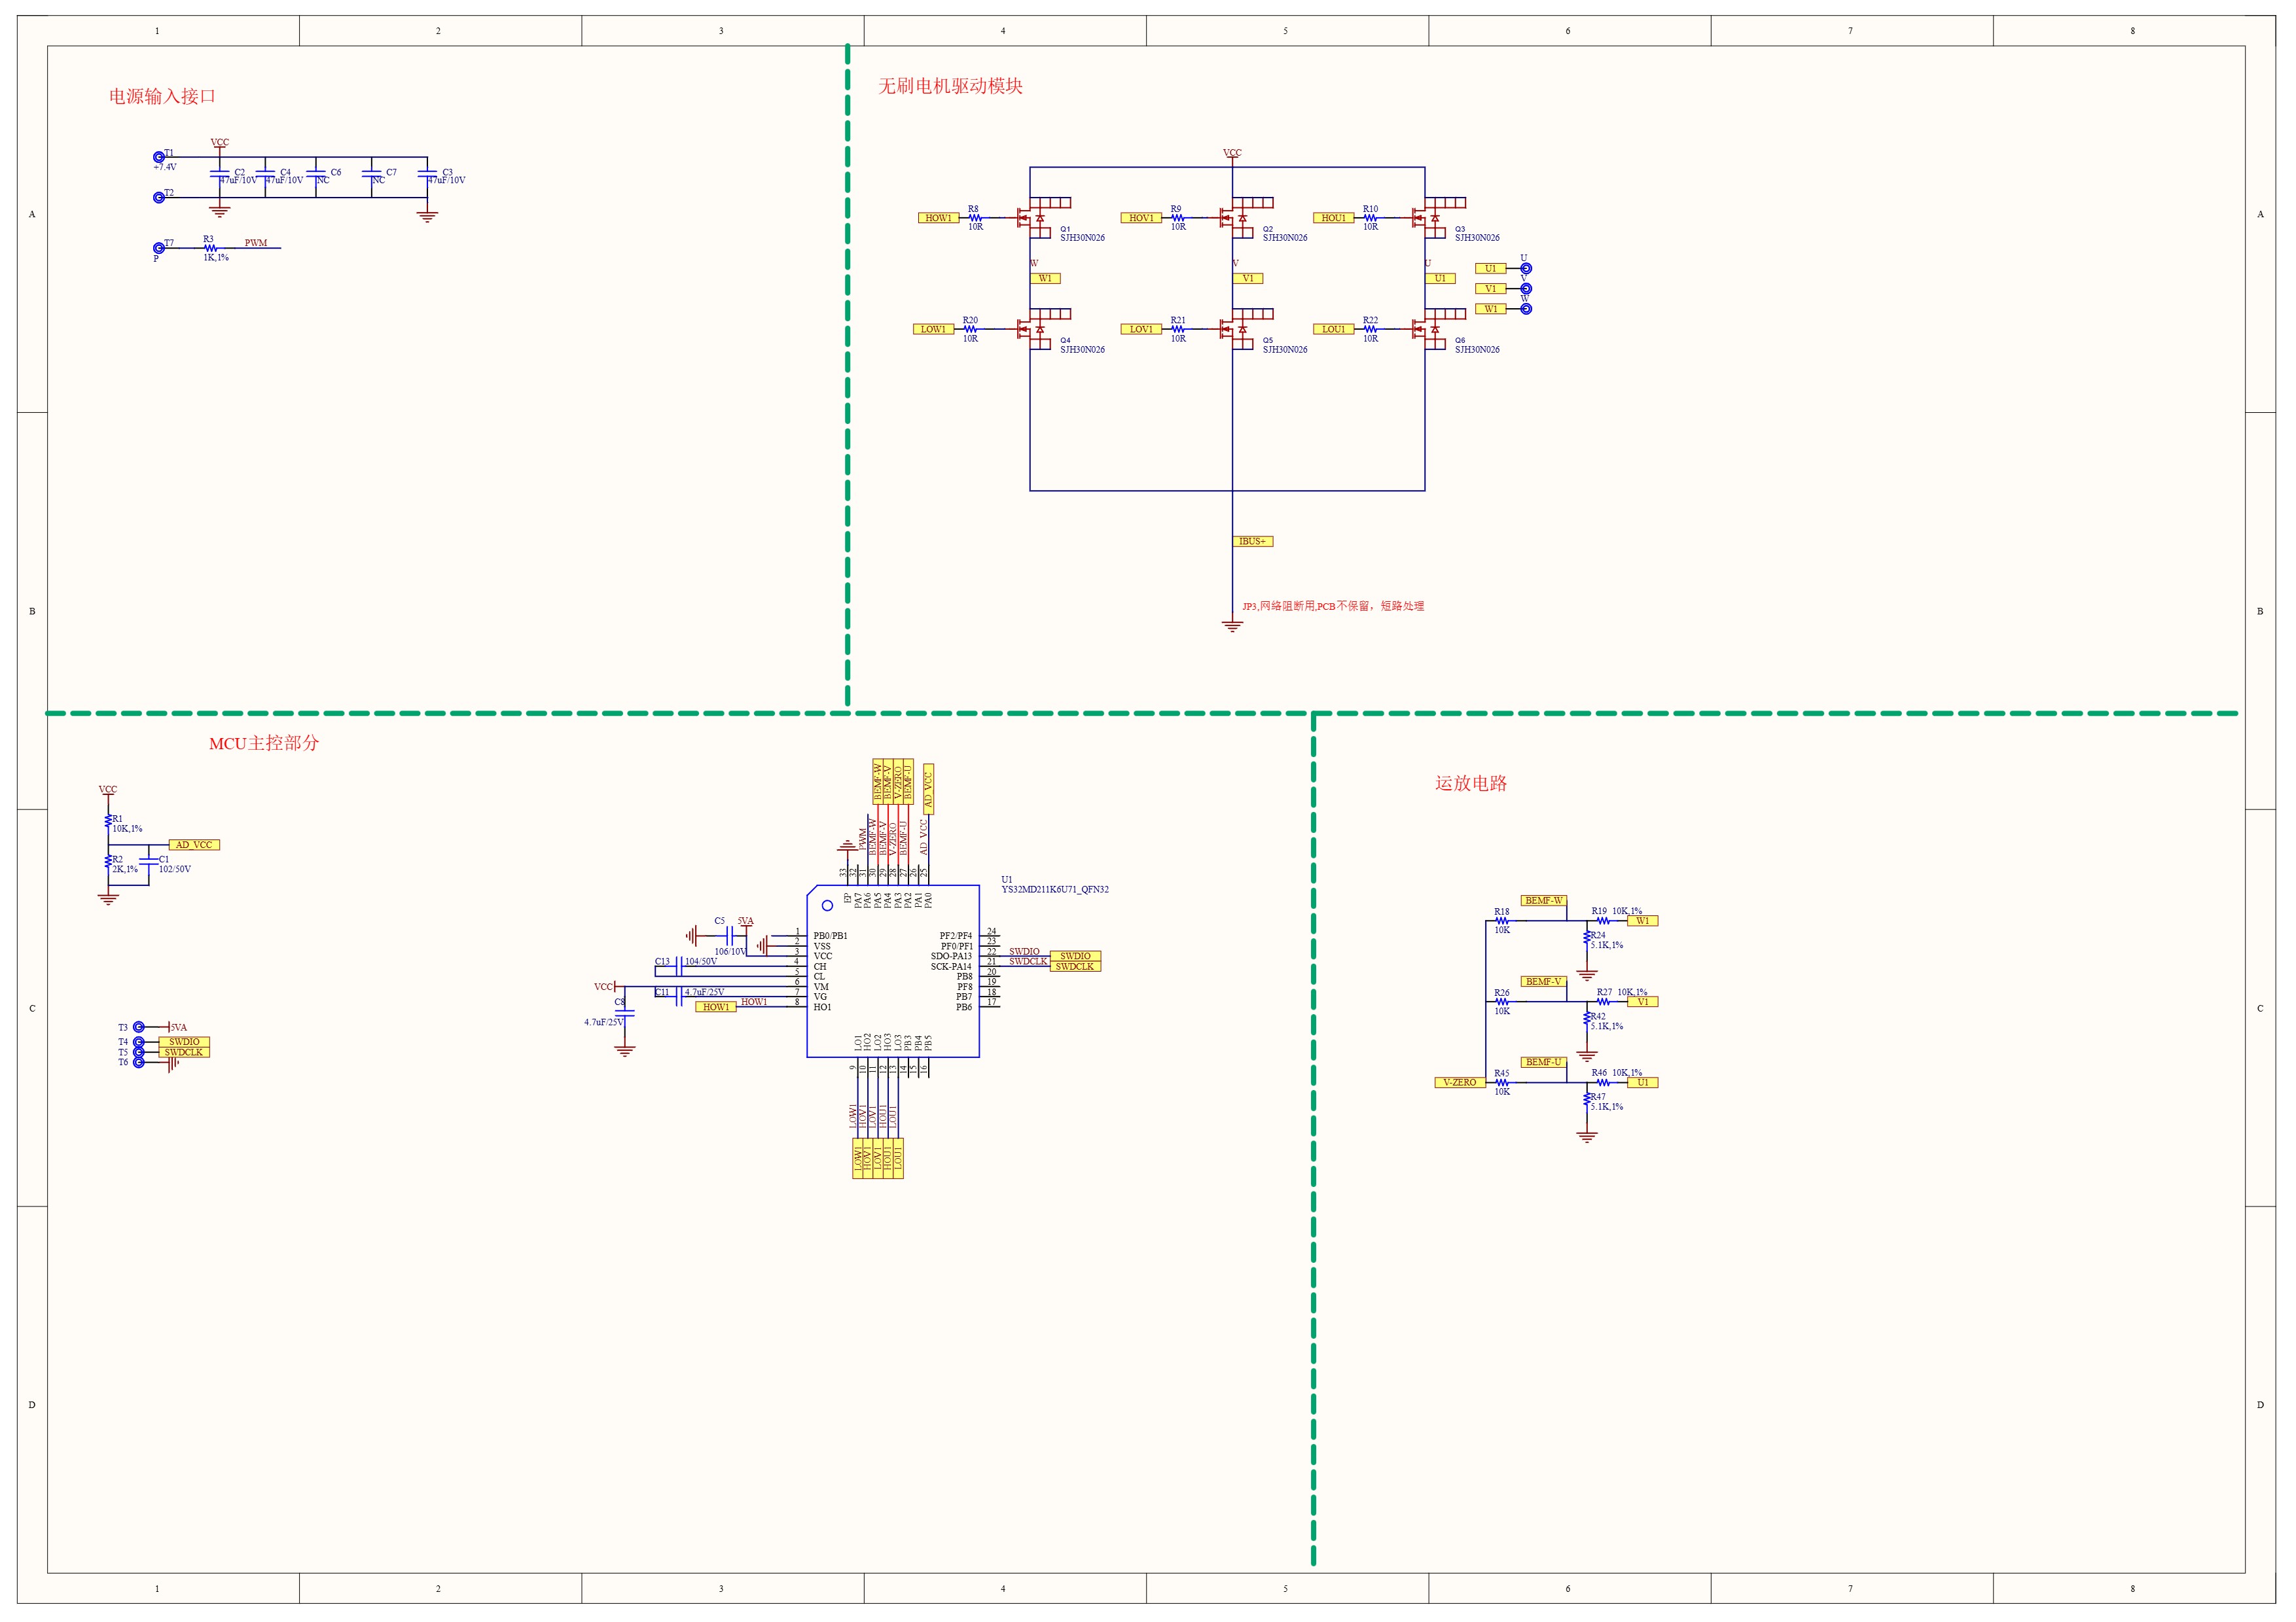Select the Q3 SJH30N026 MOSFET symbol

(x=1435, y=218)
